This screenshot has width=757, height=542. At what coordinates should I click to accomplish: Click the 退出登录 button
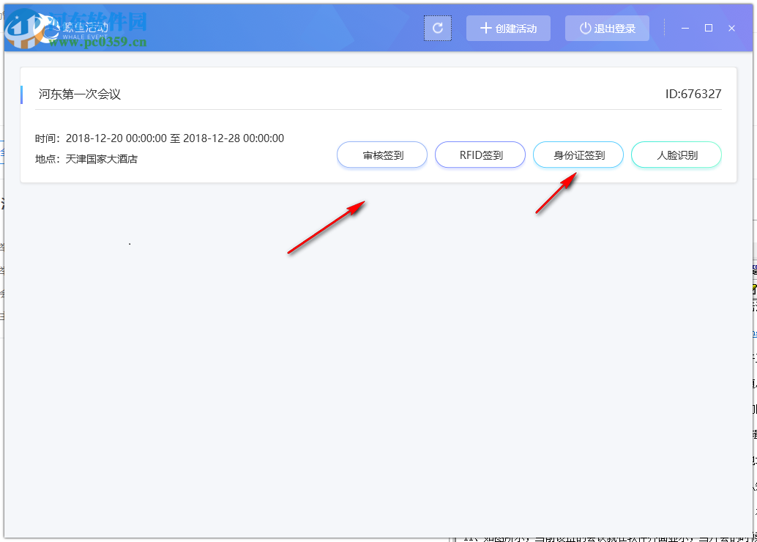coord(607,29)
